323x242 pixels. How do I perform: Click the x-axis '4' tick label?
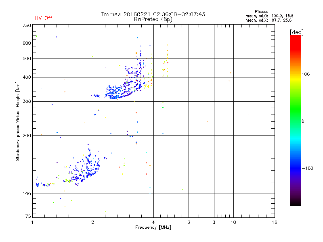click(153, 222)
